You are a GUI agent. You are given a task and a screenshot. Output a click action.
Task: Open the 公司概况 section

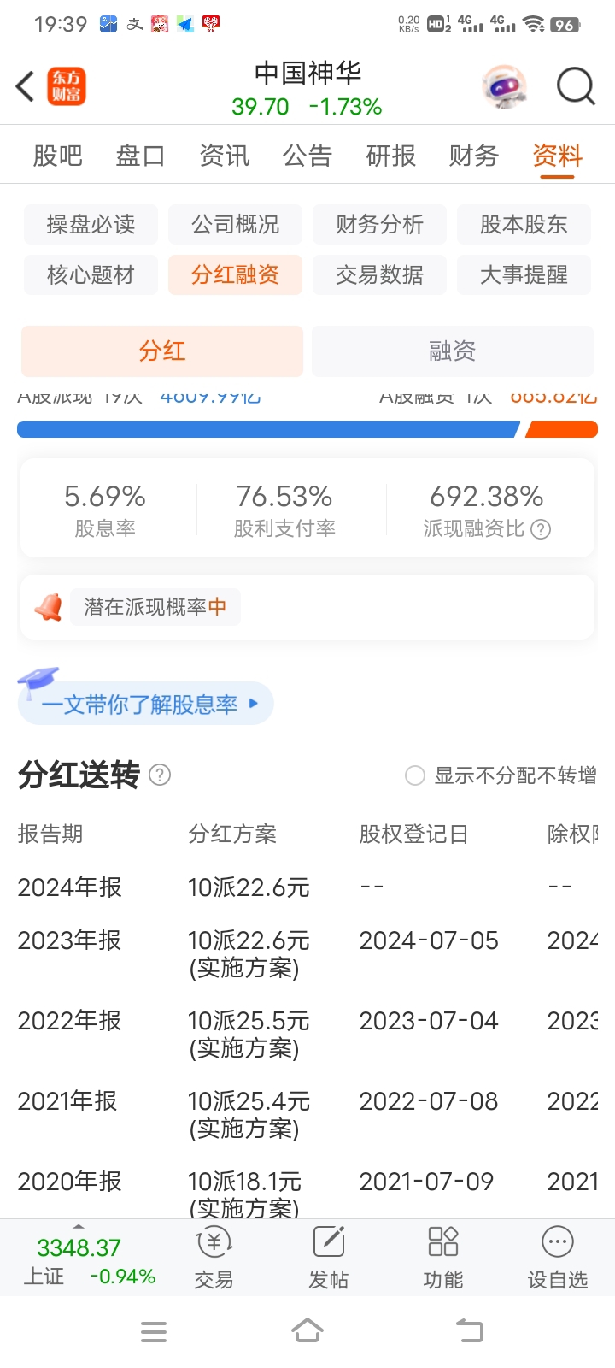[235, 225]
